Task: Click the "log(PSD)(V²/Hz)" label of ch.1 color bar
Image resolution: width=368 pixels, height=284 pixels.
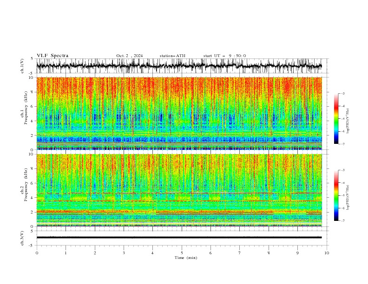Action: 348,121
